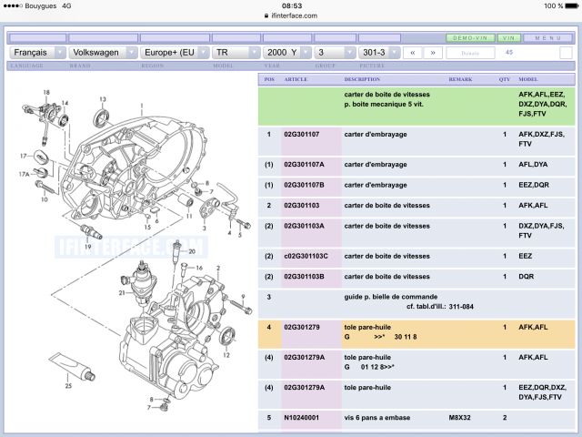Viewport: 582px width, 437px height.
Task: Open the TR model dropdown
Action: coord(236,53)
